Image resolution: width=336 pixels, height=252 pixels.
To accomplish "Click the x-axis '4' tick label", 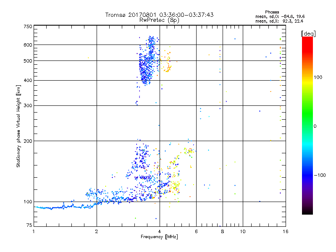I will click(x=160, y=231).
